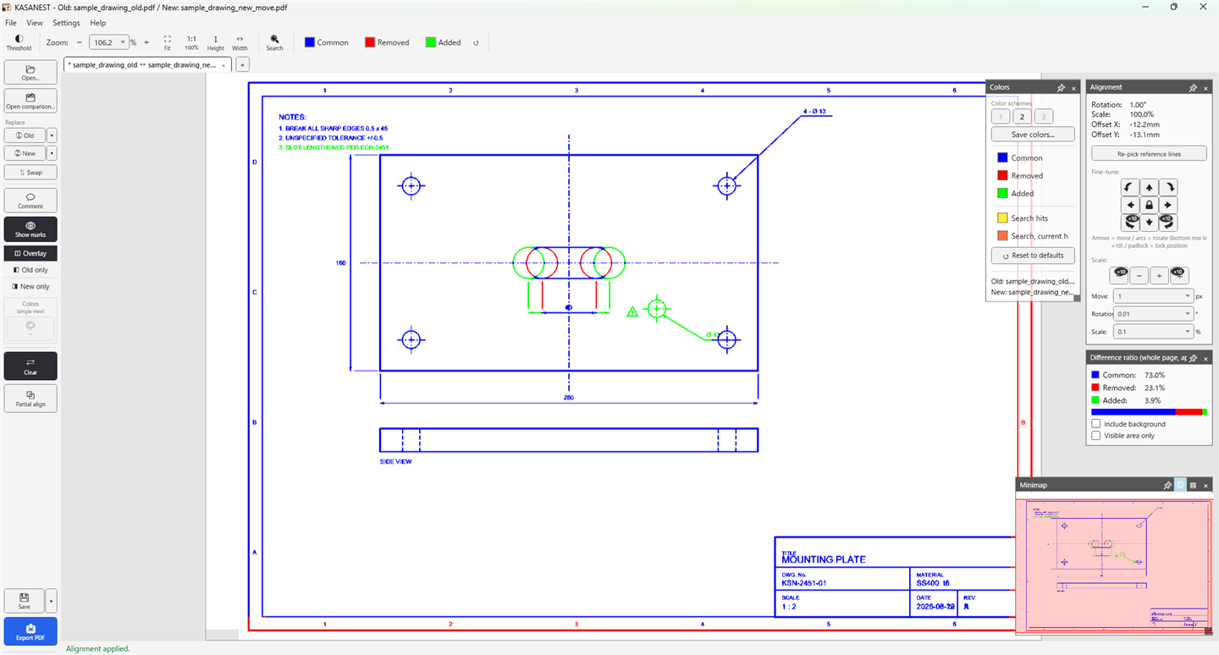Click the Search hits yellow swatch
Viewport: 1219px width, 655px height.
click(x=1002, y=218)
